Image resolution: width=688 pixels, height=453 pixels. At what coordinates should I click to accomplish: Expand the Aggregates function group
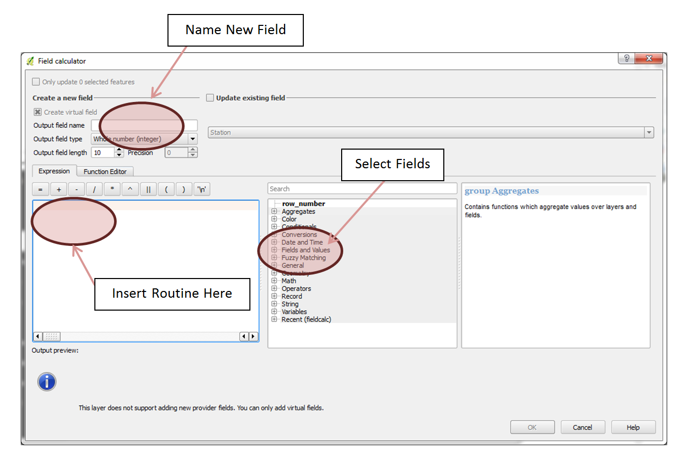[274, 211]
